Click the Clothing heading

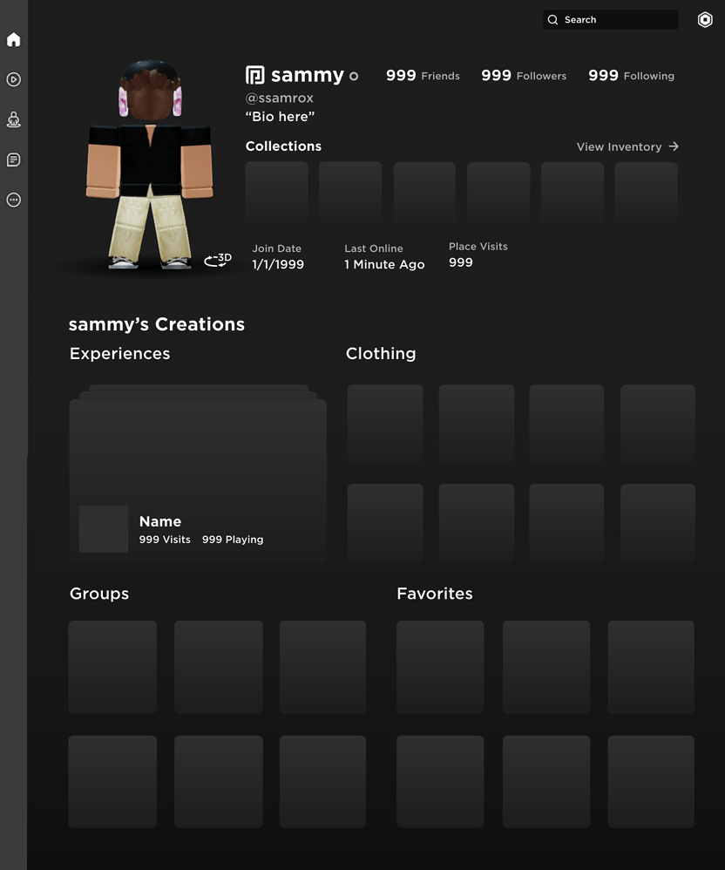click(381, 353)
